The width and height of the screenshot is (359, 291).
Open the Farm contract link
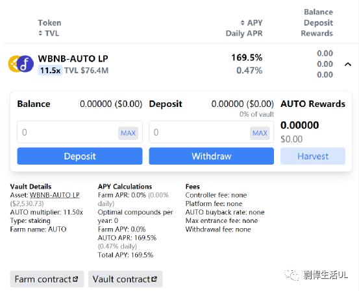click(47, 279)
